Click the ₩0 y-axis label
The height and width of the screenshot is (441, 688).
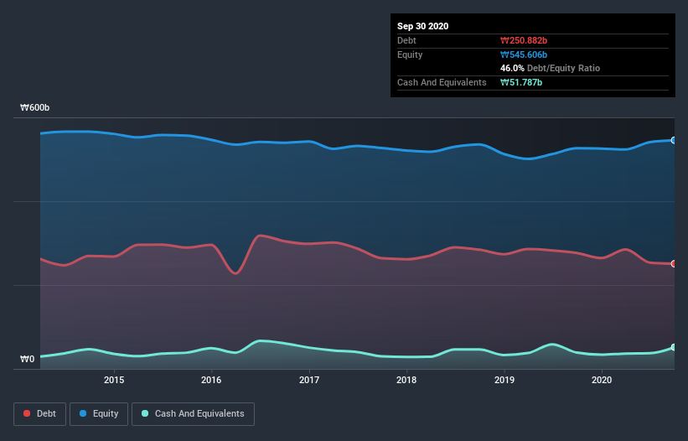point(27,359)
